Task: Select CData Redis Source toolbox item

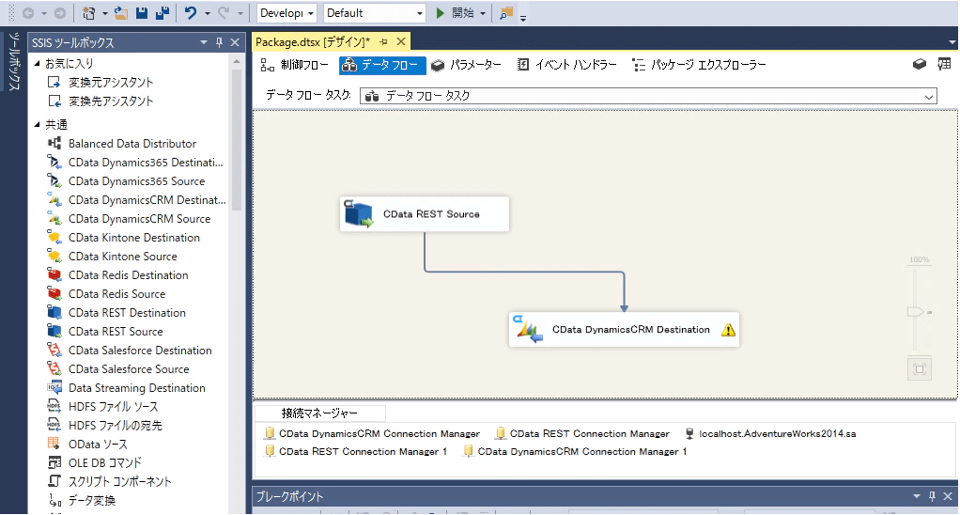Action: click(116, 294)
